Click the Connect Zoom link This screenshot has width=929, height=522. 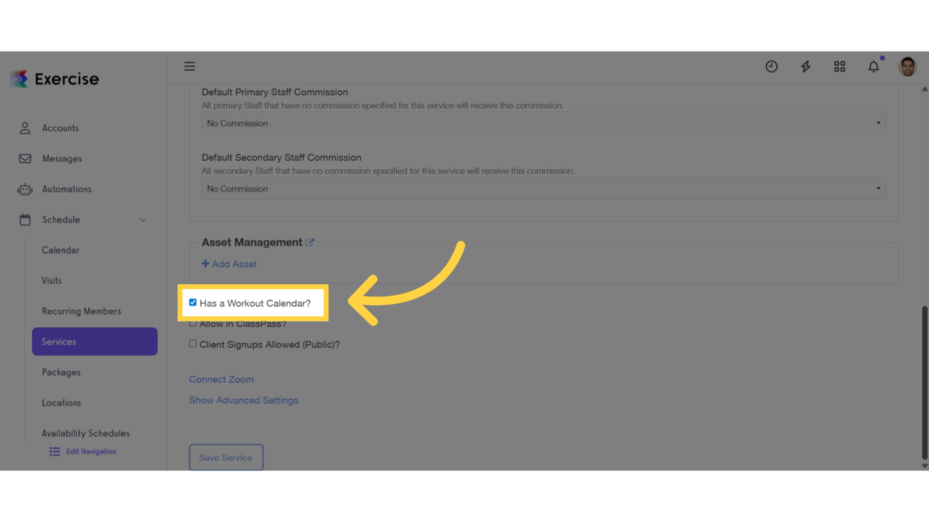click(221, 379)
